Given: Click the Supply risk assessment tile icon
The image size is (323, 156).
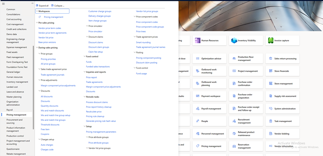Looking at the screenshot, I should coord(270,96).
